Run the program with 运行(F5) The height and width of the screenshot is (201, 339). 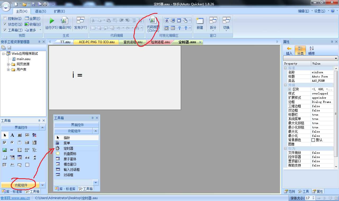coord(51,23)
